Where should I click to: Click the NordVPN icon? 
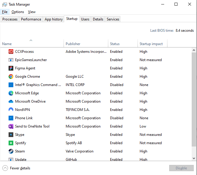click(11, 110)
